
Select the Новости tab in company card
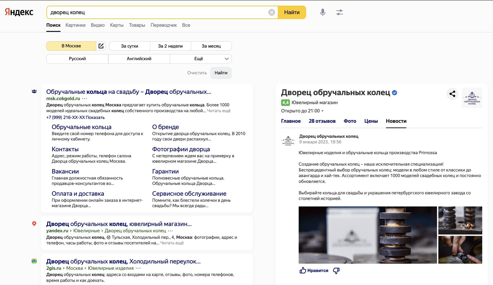click(396, 121)
